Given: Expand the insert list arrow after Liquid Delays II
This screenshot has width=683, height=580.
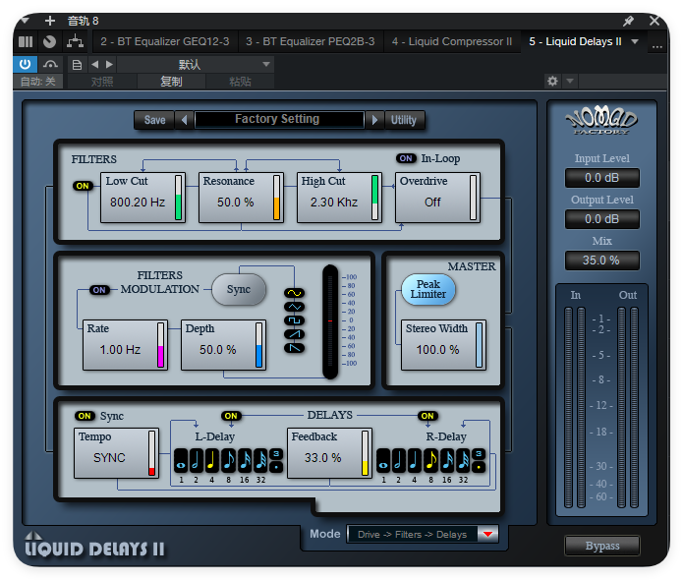Looking at the screenshot, I should pos(635,41).
